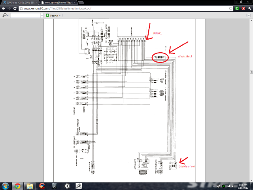Click the browser back arrow
Viewport: 253px width, 190px height.
(x=4, y=8)
